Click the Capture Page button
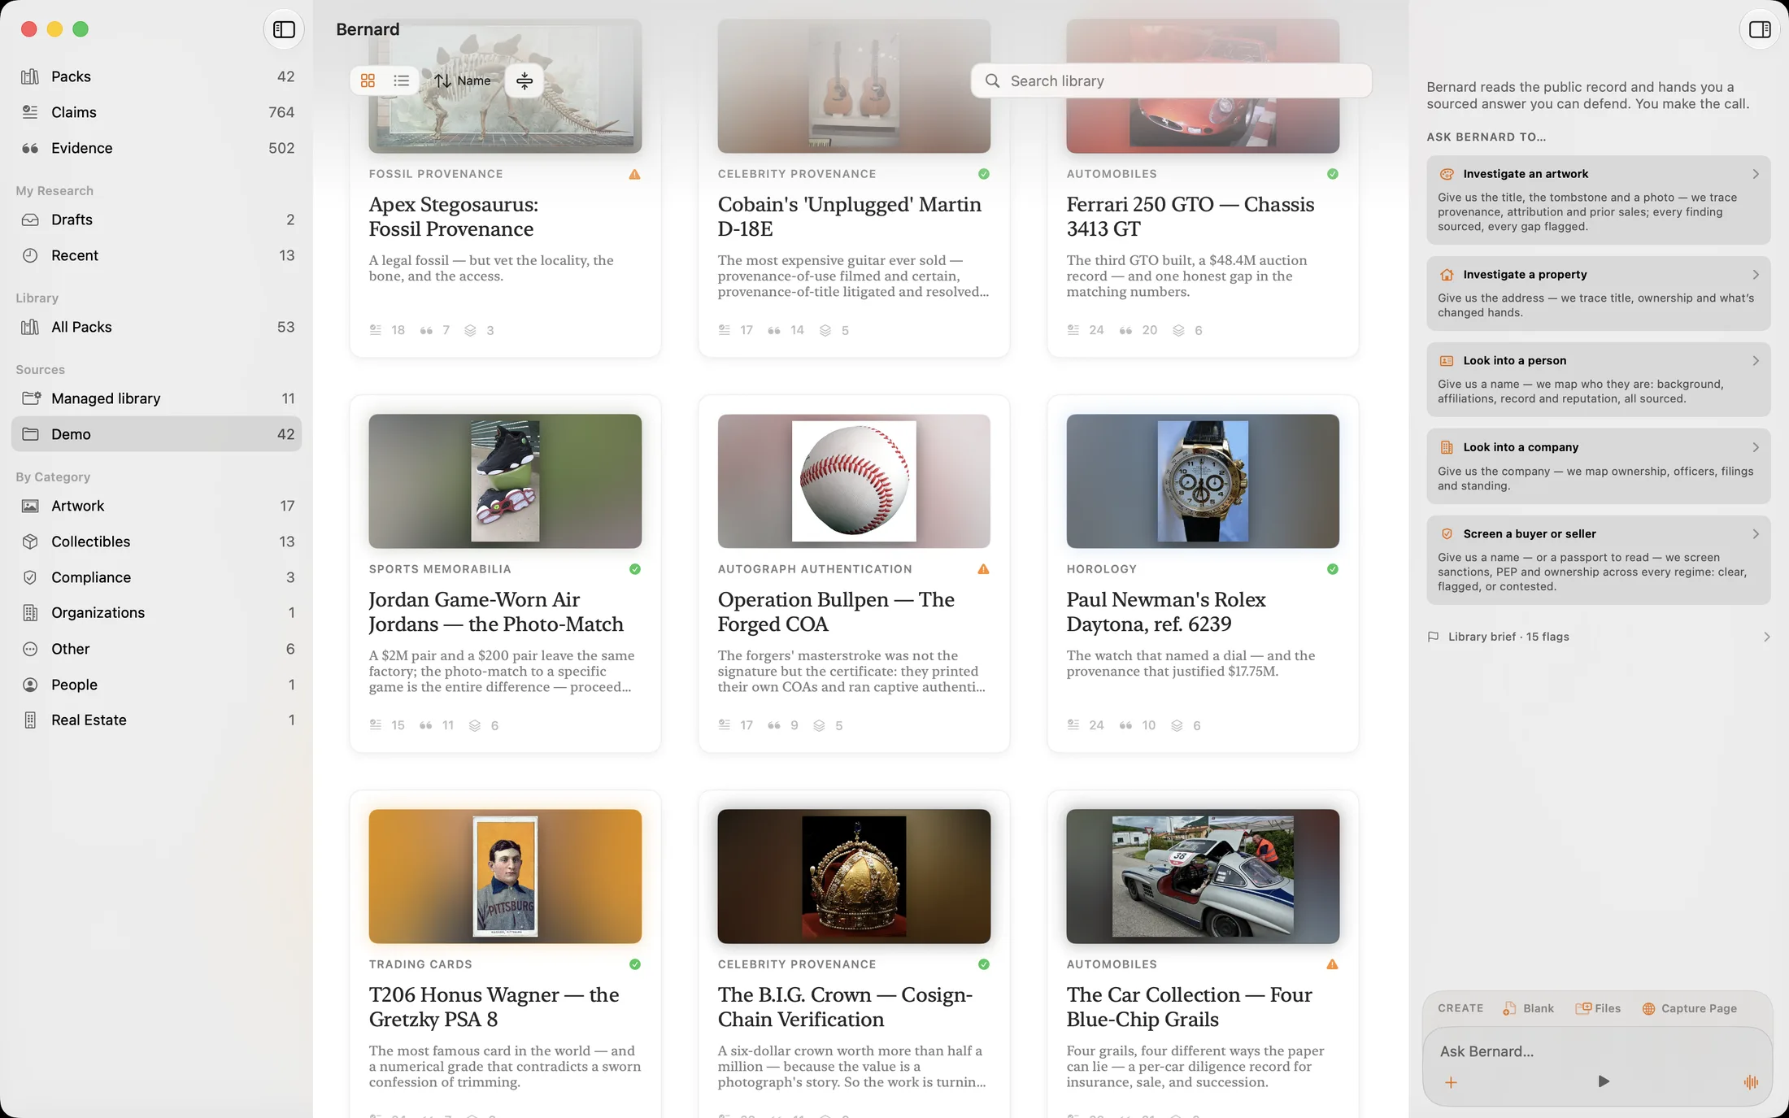Screen dimensions: 1789x1118 click(x=1689, y=1008)
